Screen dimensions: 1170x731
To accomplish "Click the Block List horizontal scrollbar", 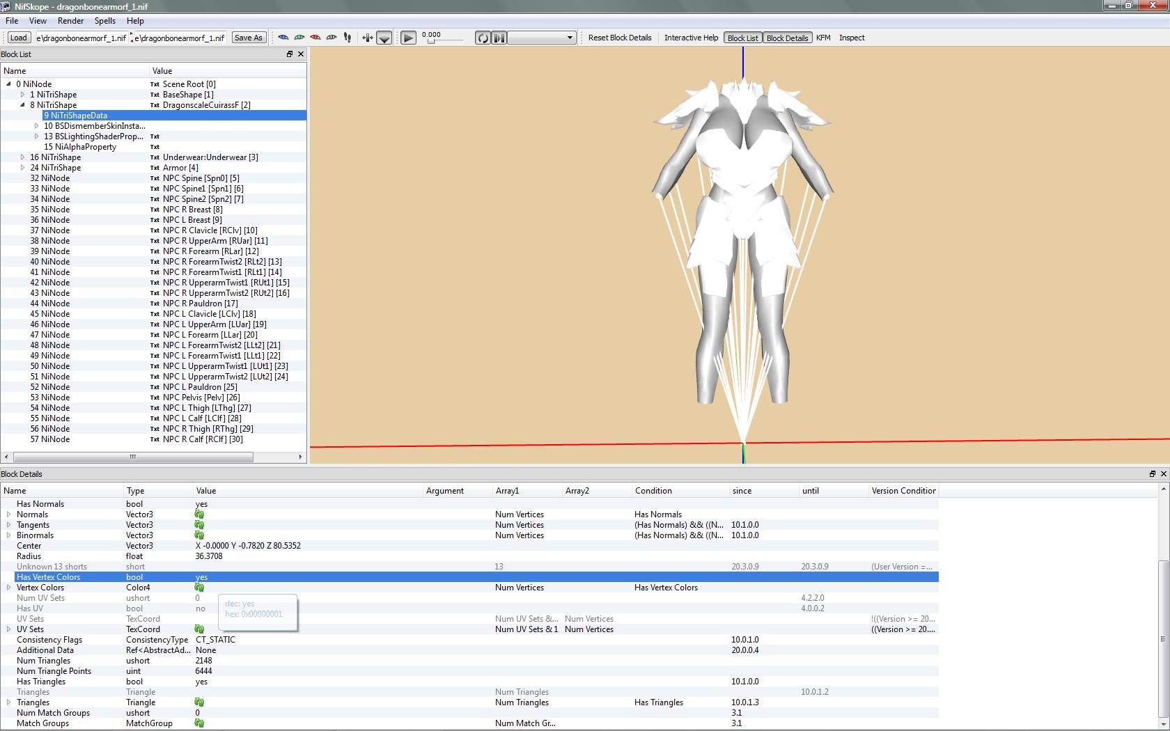I will 132,457.
